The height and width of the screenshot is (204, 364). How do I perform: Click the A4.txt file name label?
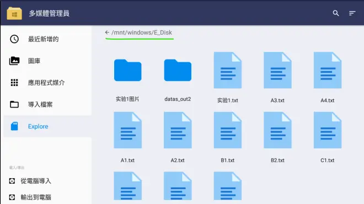click(327, 100)
